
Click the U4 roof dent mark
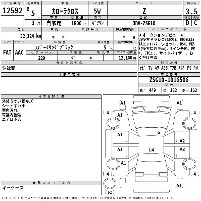(151, 150)
